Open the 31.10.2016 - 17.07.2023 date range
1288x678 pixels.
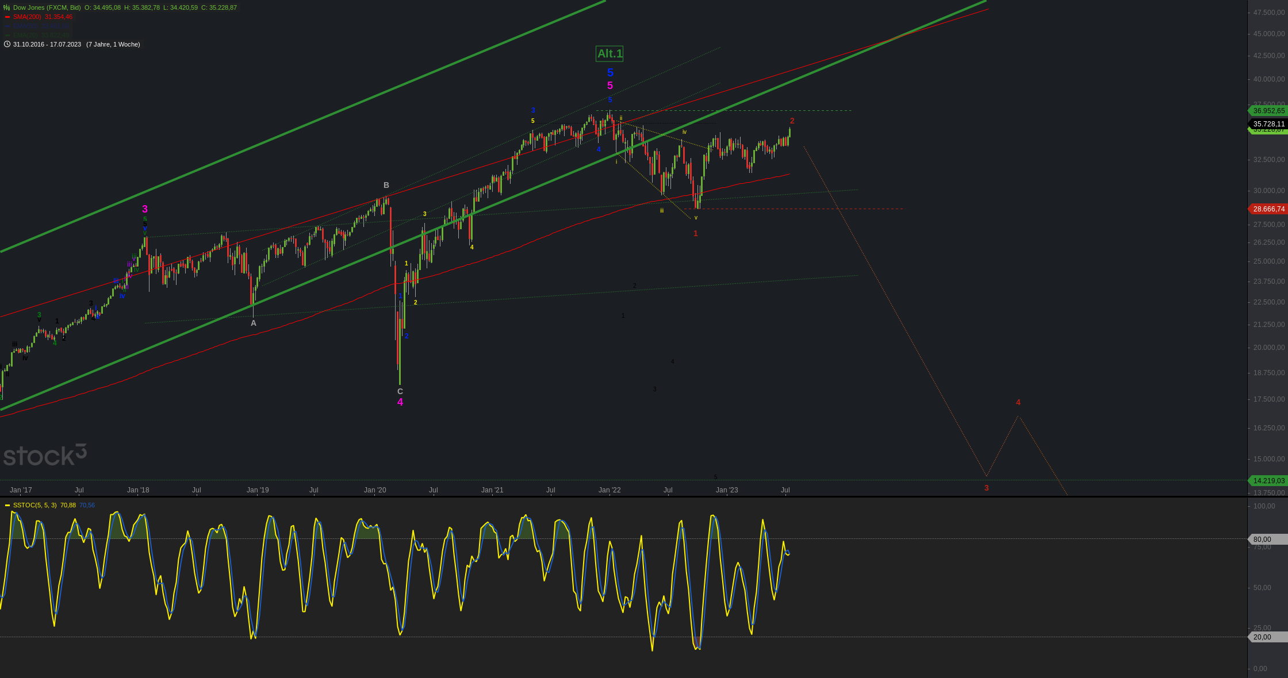point(47,44)
